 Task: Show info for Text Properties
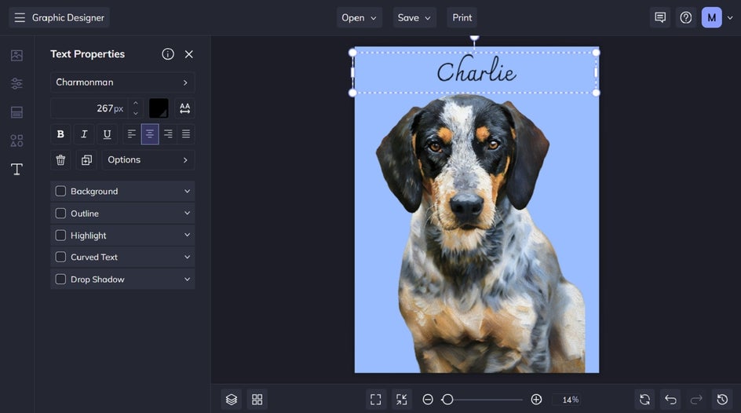[168, 54]
